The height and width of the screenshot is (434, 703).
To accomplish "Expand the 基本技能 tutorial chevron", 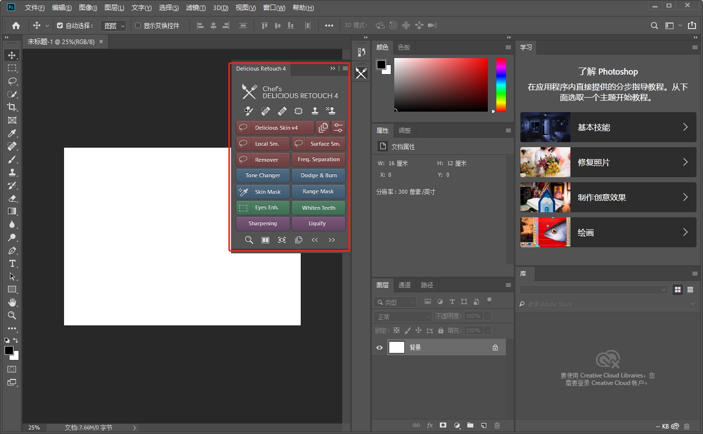I will pos(685,127).
